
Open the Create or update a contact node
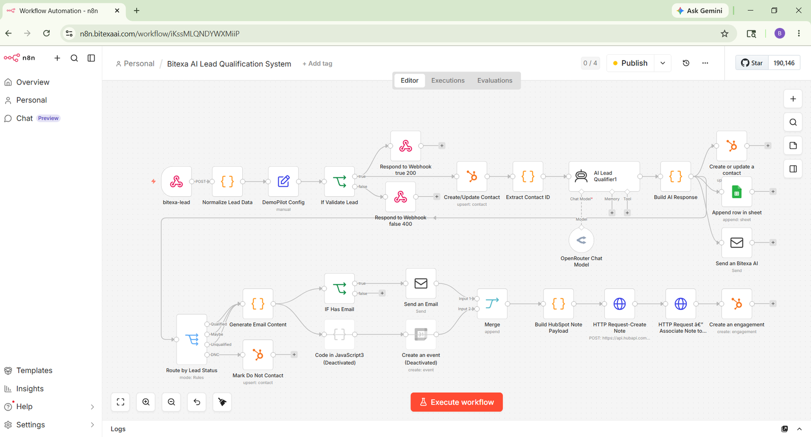click(x=731, y=146)
